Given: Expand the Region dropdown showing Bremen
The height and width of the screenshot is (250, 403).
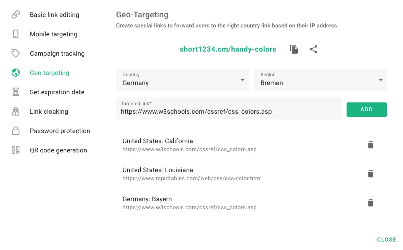Looking at the screenshot, I should click(x=320, y=80).
